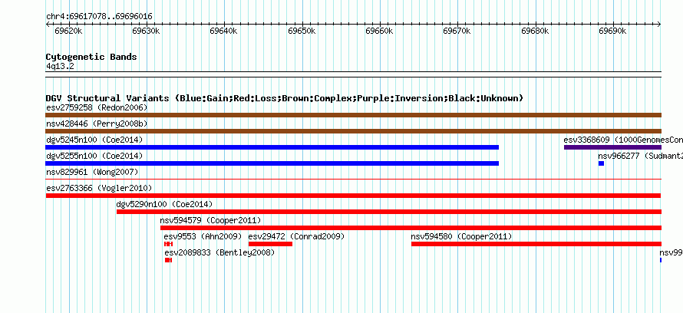Open the esv2759258 (Redon2006) label
The width and height of the screenshot is (683, 313).
point(97,107)
